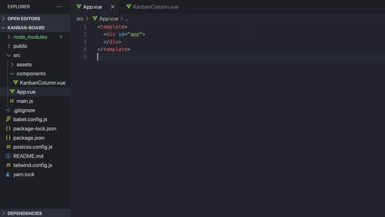Screen dimensions: 385x217
Task: Click the opening template tag on line 1
Action: (112, 27)
